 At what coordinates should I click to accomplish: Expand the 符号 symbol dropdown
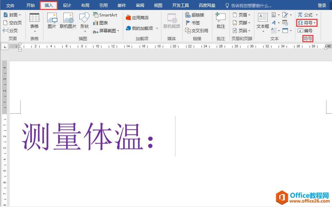pyautogui.click(x=307, y=23)
